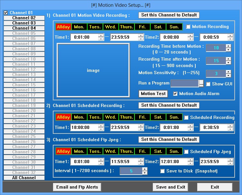
Task: Select Fri. in Scheduled Recording days
Action: [x=142, y=117]
